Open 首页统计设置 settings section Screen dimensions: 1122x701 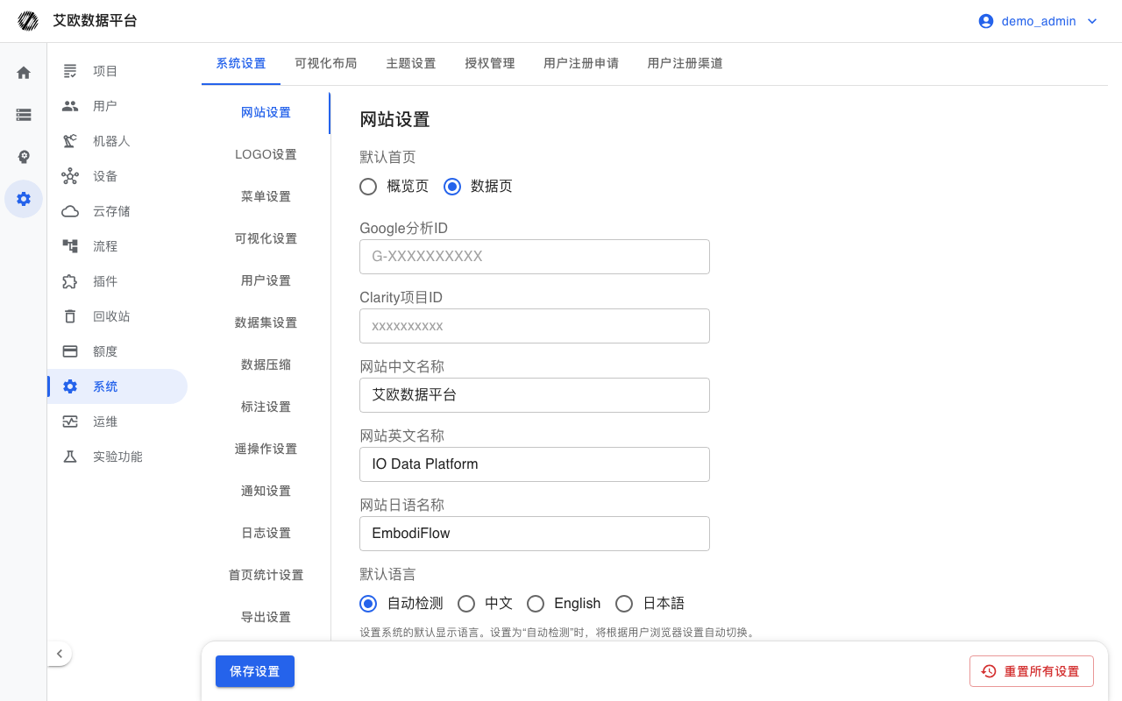pyautogui.click(x=266, y=575)
